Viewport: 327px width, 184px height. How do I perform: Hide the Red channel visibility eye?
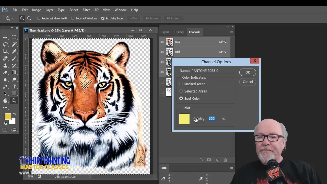tap(162, 52)
